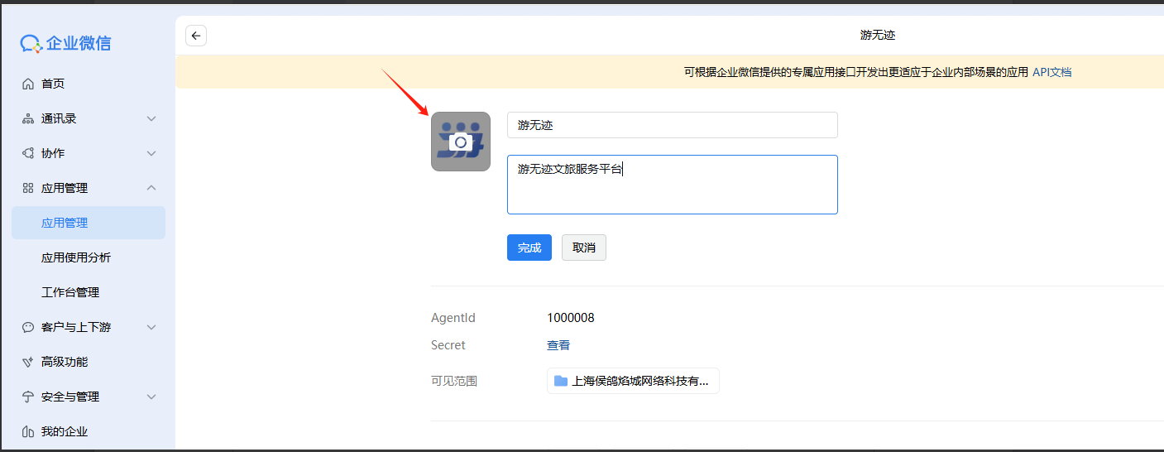Click the app name field 游无迹
The width and height of the screenshot is (1164, 452).
[x=672, y=125]
